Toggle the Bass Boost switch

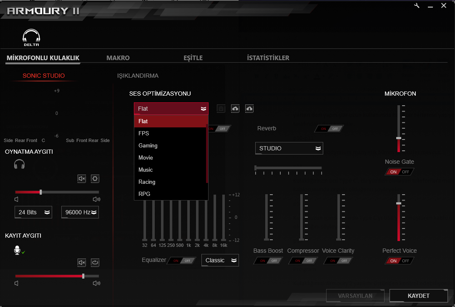click(x=268, y=261)
